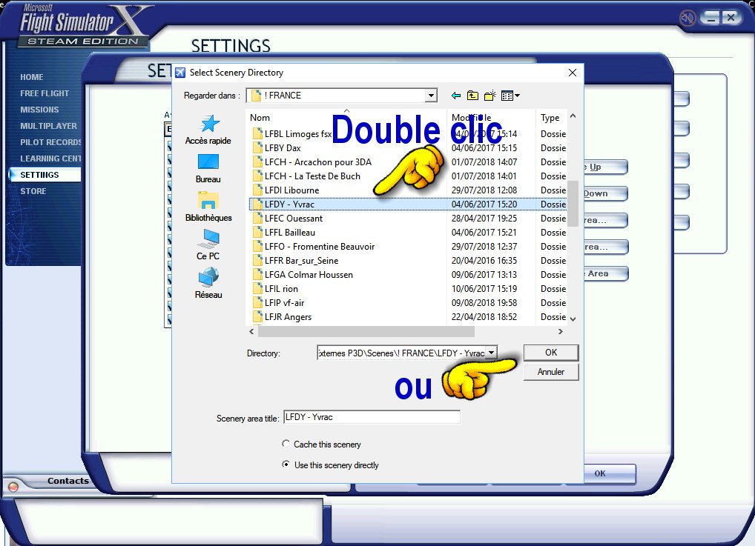Open Bibliothèques location

pyautogui.click(x=208, y=207)
